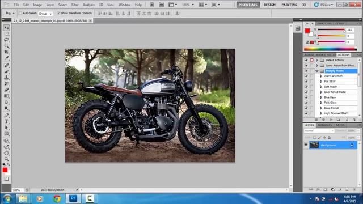Open the Layer menu

pyautogui.click(x=50, y=5)
